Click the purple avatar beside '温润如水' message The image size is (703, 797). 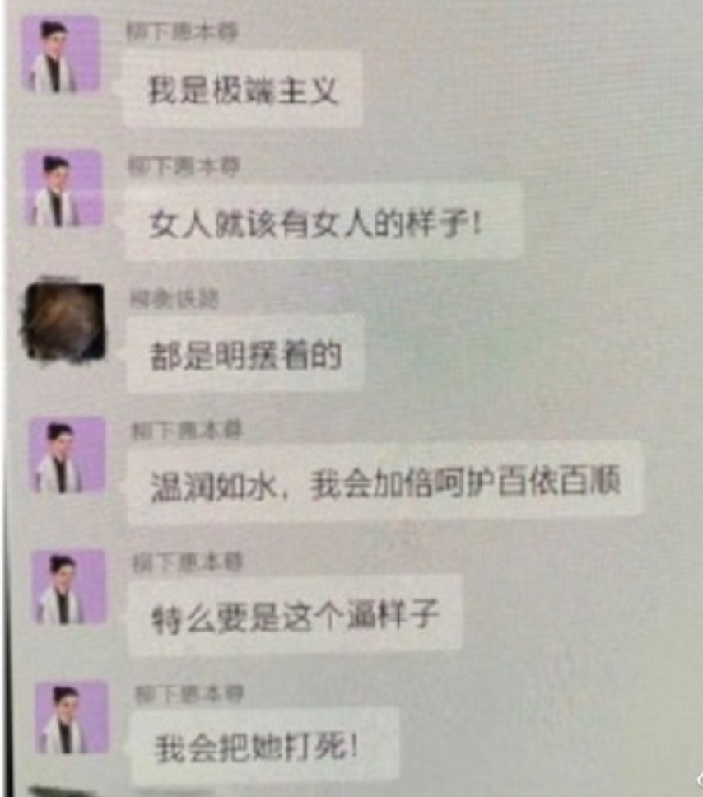click(68, 455)
